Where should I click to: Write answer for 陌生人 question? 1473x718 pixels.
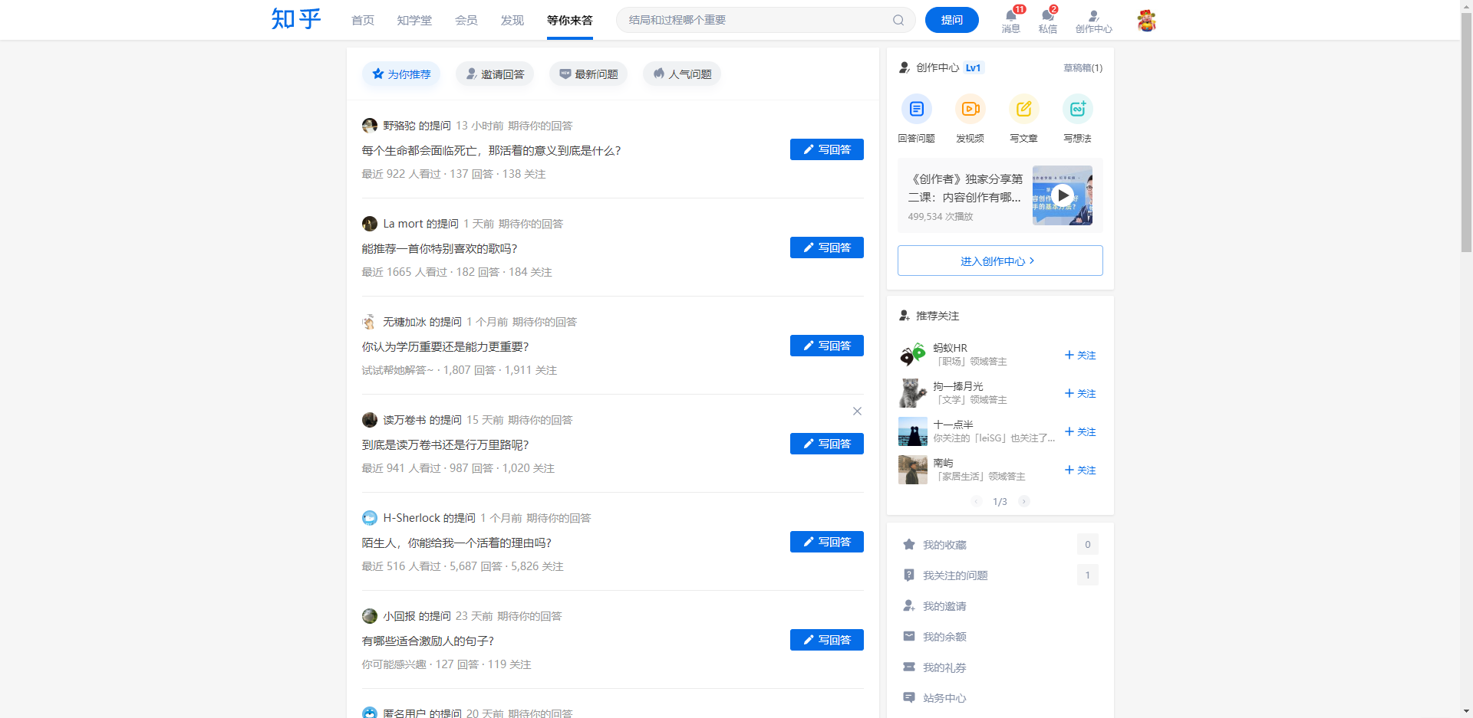827,542
